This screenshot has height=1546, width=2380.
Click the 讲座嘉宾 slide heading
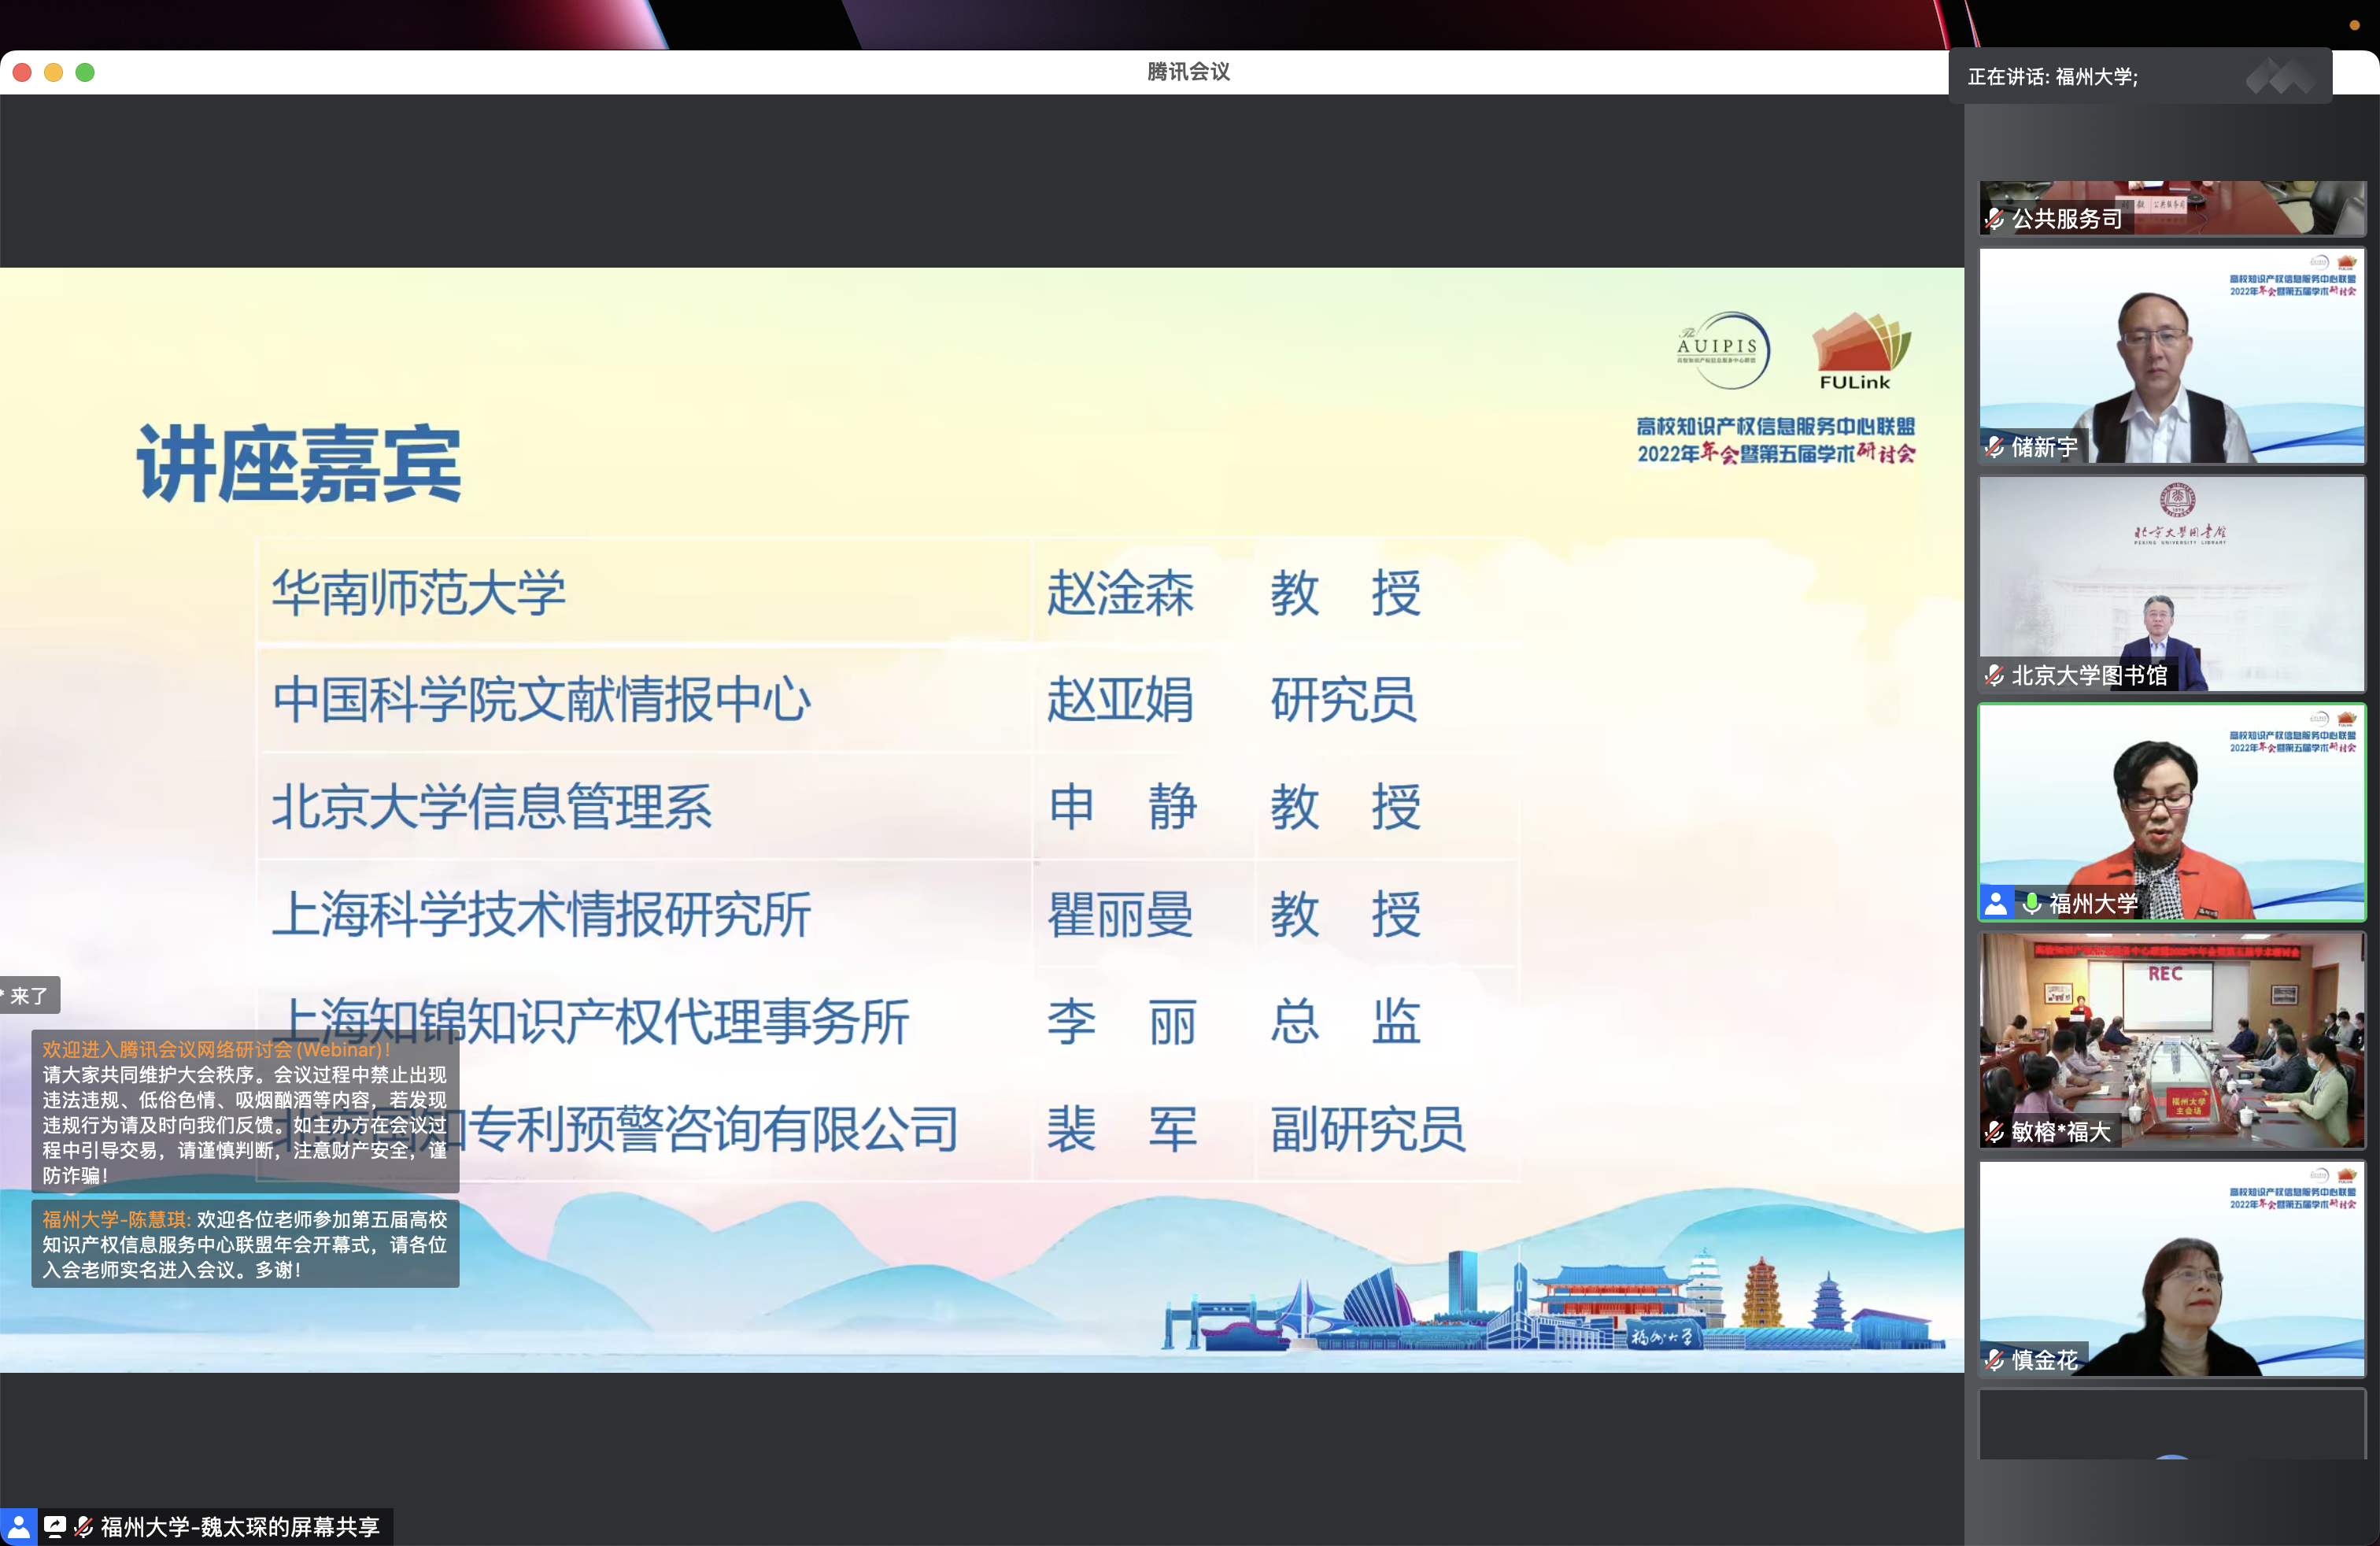299,464
